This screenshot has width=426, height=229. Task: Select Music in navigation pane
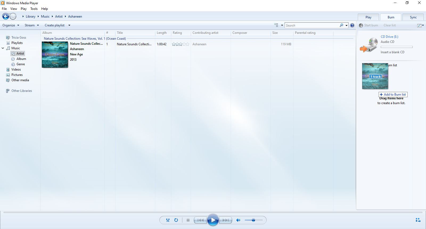tap(15, 48)
